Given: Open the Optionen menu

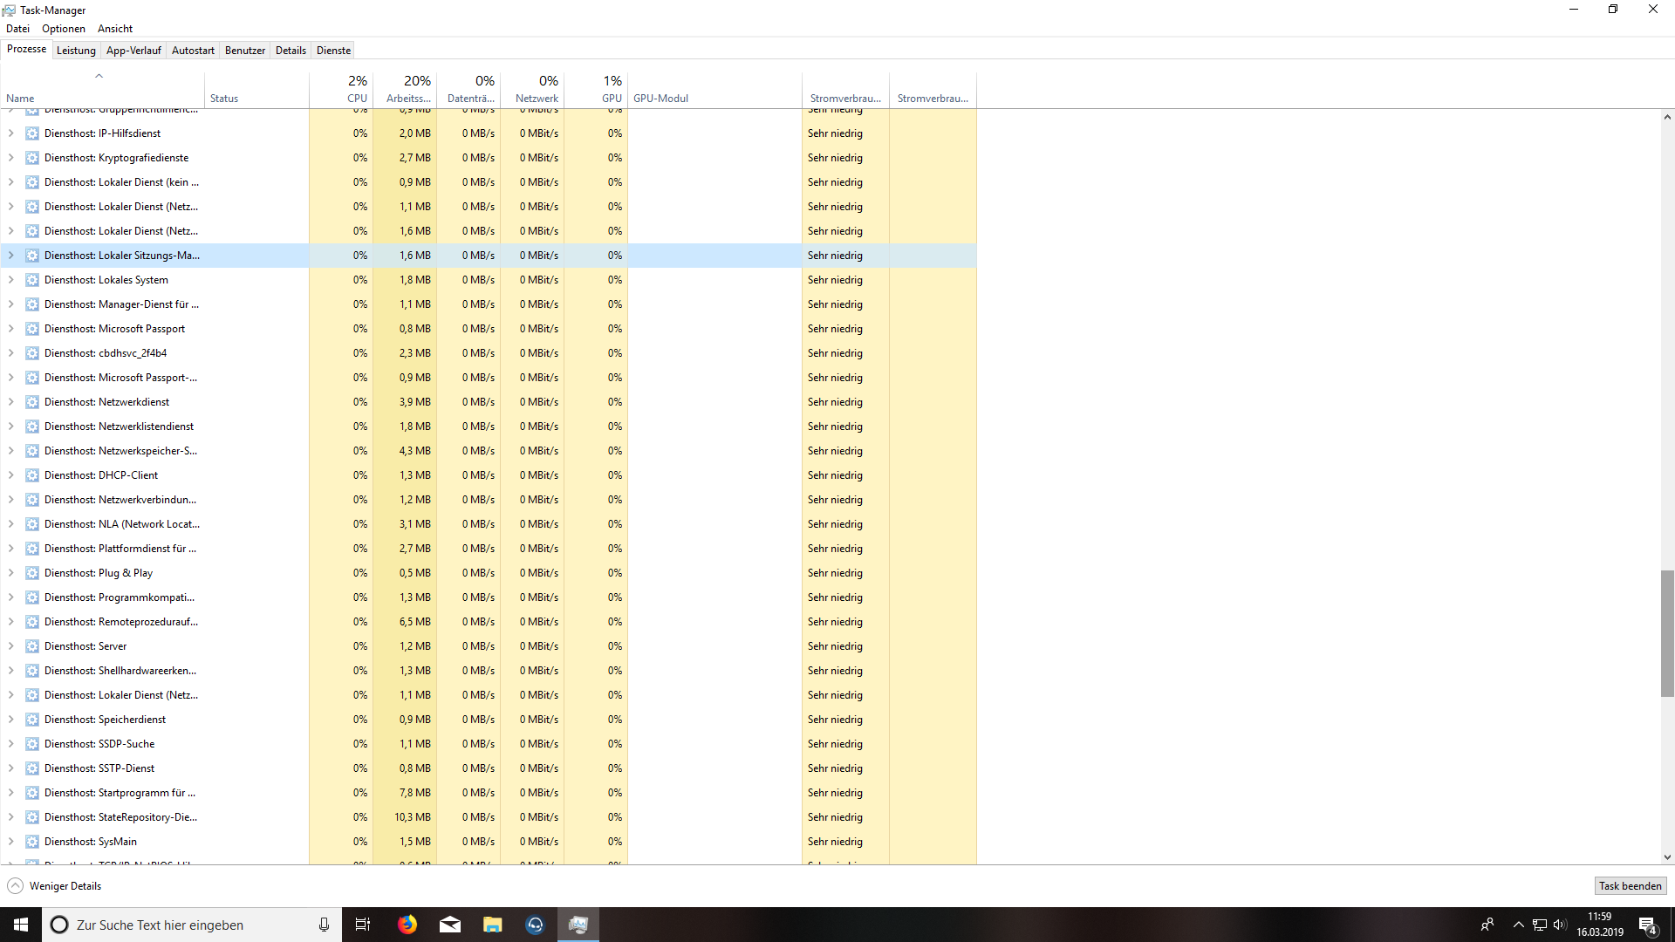Looking at the screenshot, I should (64, 29).
